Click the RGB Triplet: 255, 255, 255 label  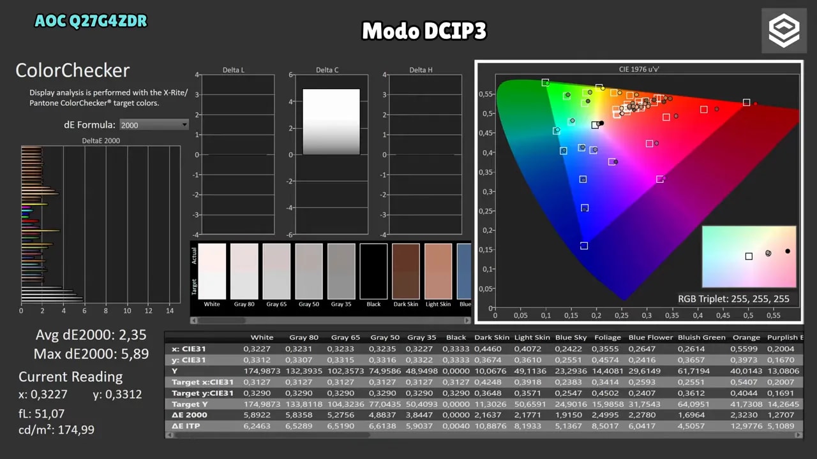(x=733, y=298)
